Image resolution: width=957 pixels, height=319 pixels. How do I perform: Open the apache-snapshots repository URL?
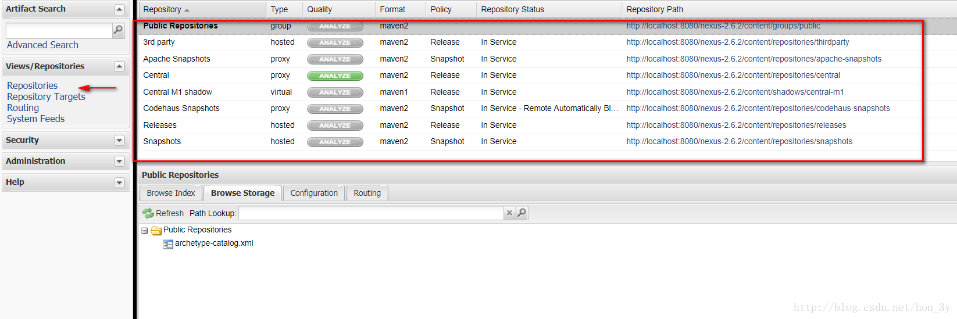pyautogui.click(x=754, y=59)
